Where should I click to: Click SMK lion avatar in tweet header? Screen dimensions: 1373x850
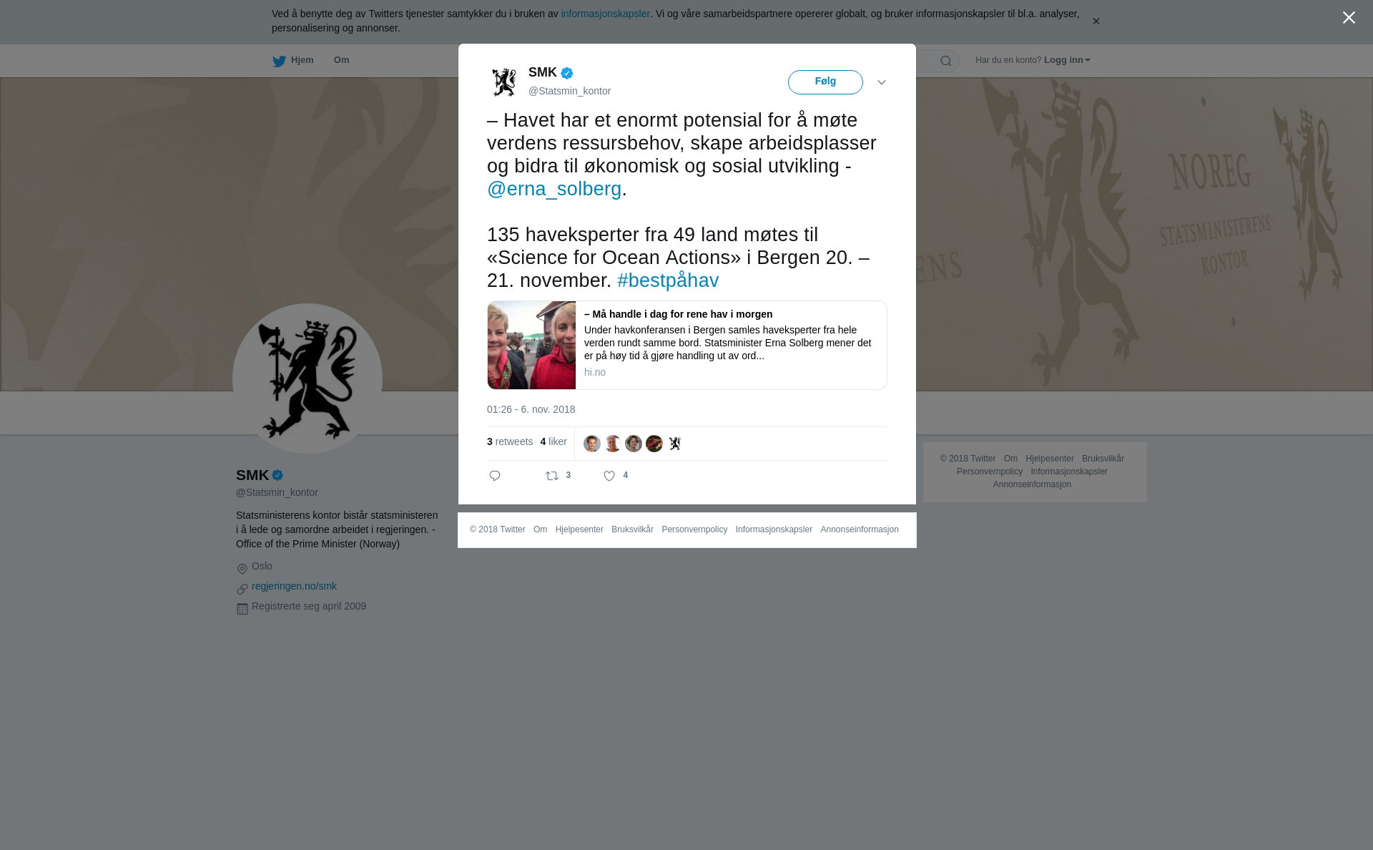[x=504, y=82]
